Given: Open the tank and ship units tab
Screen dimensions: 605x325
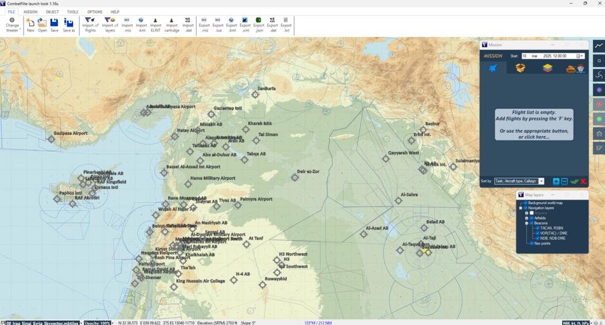Looking at the screenshot, I should tap(575, 68).
